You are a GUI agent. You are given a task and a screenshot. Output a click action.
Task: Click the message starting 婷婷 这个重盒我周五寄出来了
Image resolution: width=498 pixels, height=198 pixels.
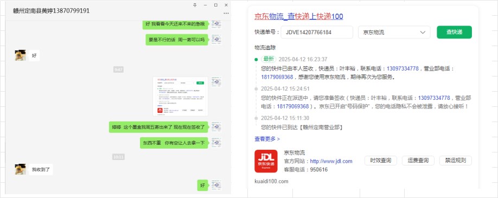pyautogui.click(x=158, y=127)
